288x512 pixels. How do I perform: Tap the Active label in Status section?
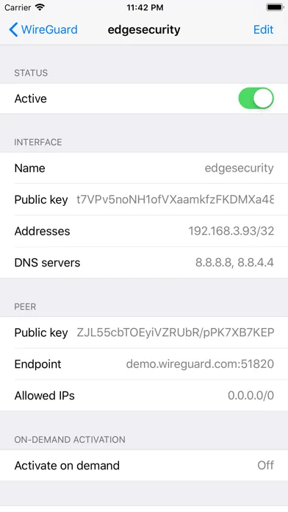click(x=31, y=99)
